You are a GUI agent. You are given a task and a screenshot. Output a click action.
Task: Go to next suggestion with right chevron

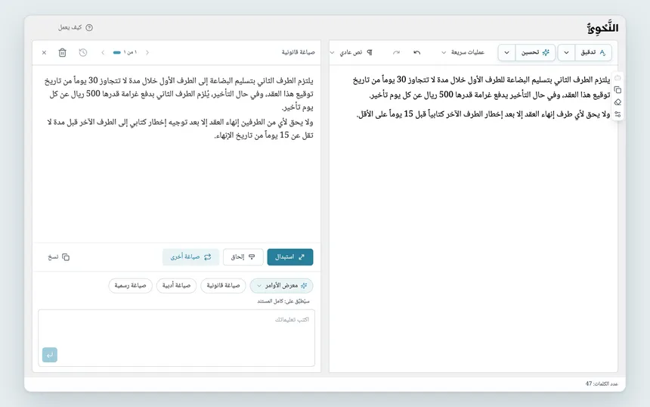coord(147,53)
